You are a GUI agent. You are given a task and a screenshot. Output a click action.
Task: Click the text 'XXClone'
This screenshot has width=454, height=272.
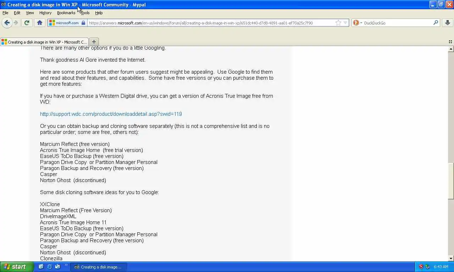click(50, 204)
